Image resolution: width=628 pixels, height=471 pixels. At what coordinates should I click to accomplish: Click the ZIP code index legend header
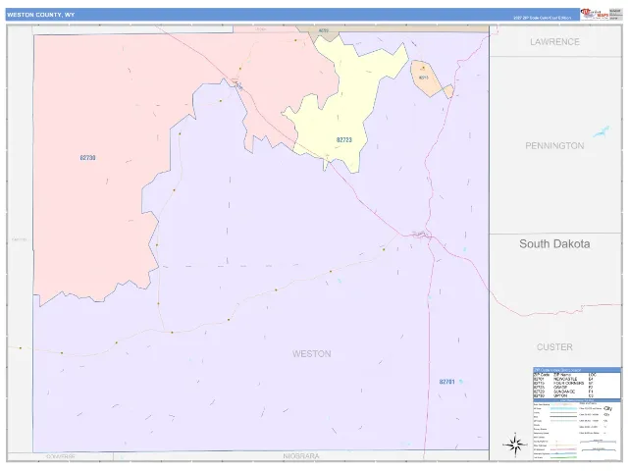coord(577,370)
